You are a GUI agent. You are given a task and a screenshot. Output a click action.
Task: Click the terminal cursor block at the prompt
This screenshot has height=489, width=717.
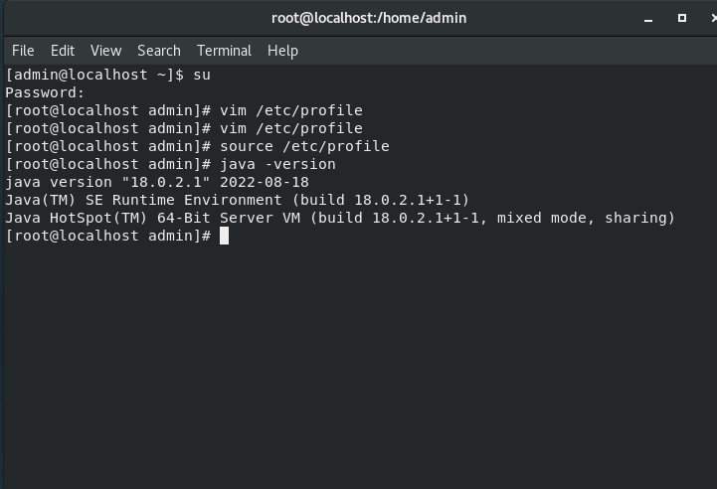[225, 236]
